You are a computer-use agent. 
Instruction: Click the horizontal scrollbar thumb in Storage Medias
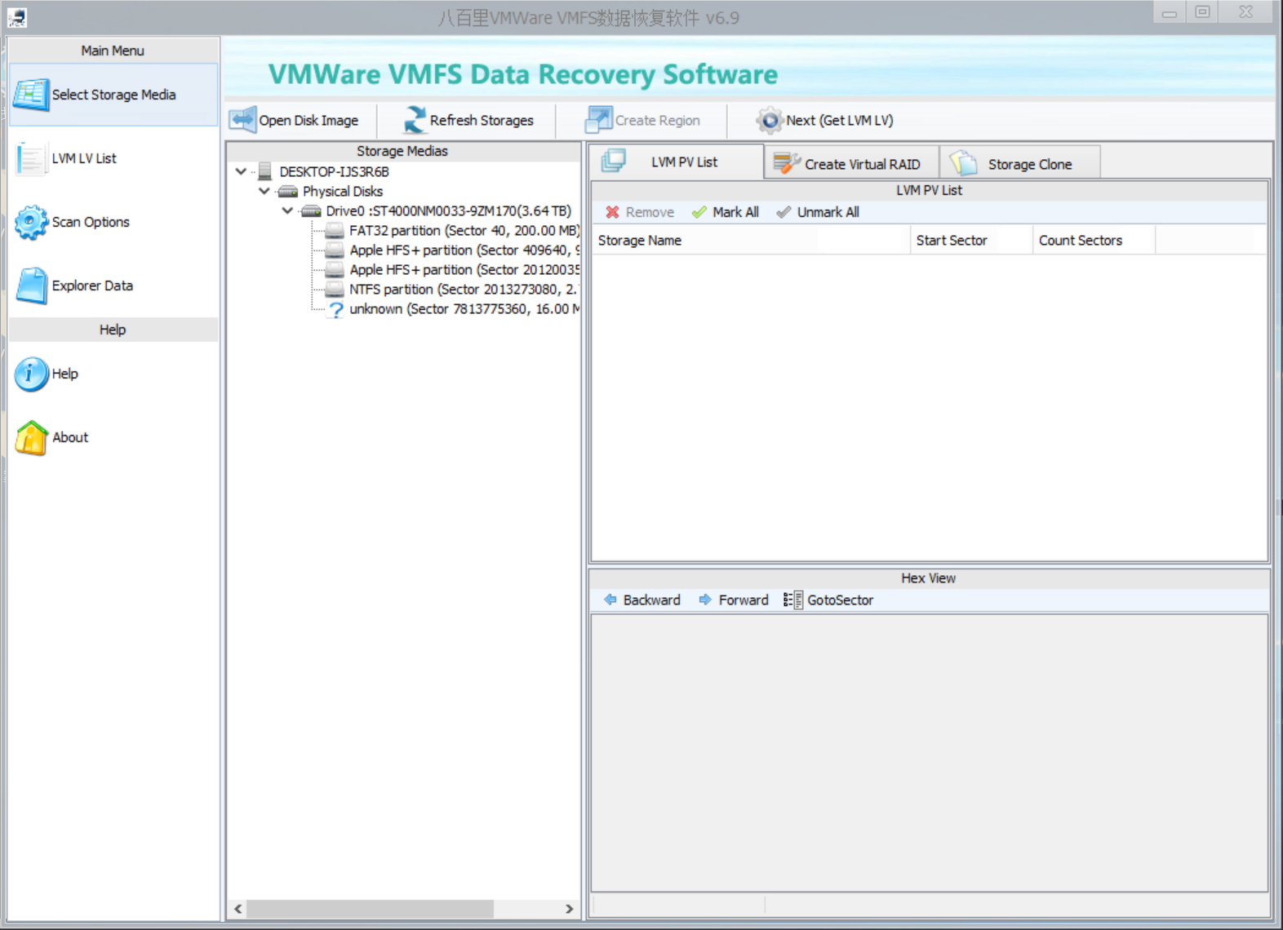370,909
